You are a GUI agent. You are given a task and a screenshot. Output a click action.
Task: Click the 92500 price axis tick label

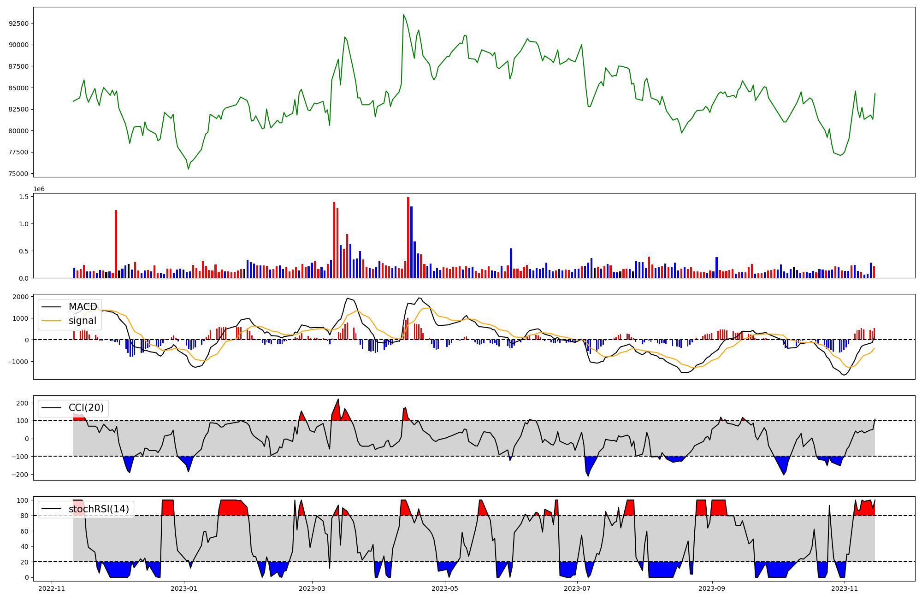[x=18, y=23]
